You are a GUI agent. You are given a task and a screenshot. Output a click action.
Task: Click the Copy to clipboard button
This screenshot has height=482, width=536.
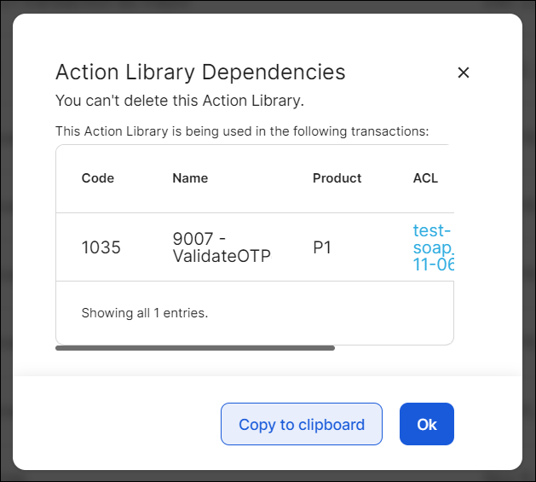tap(302, 424)
